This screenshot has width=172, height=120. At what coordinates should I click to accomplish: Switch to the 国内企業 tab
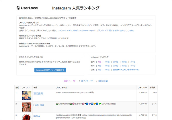(x=103, y=81)
